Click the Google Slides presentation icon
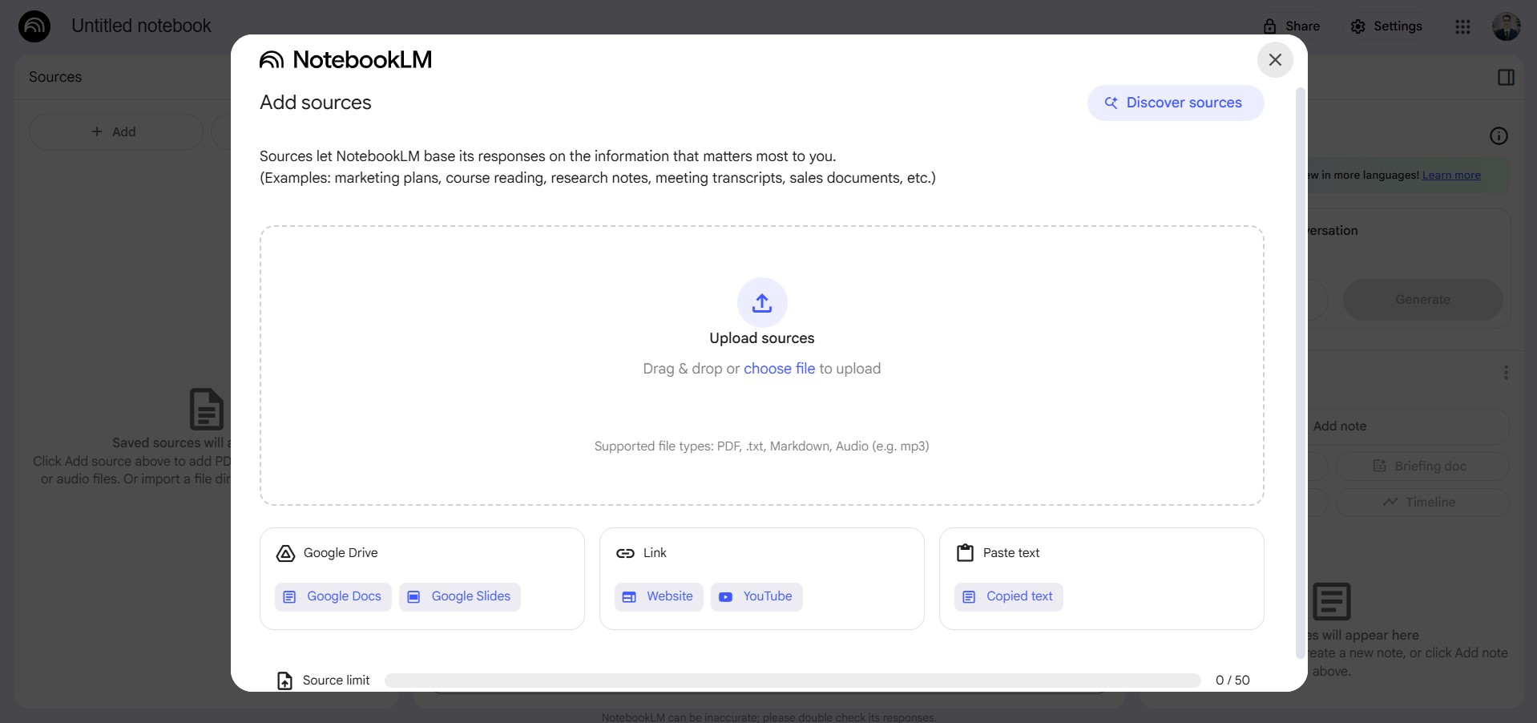The image size is (1537, 723). (414, 597)
